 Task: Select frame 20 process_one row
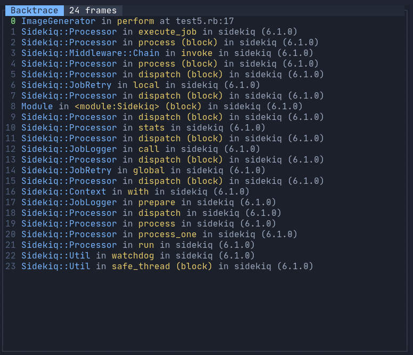[x=205, y=234]
